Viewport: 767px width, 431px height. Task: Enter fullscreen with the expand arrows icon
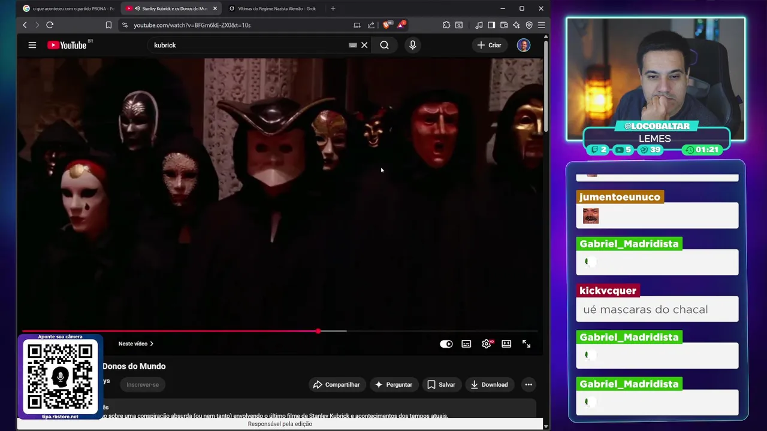click(x=526, y=344)
